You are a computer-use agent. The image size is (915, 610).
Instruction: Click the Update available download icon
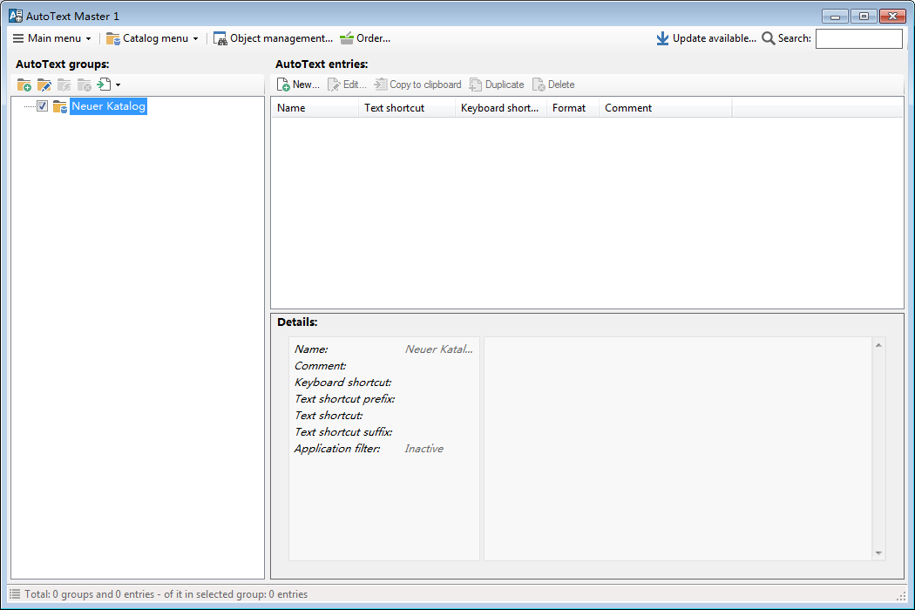click(662, 38)
